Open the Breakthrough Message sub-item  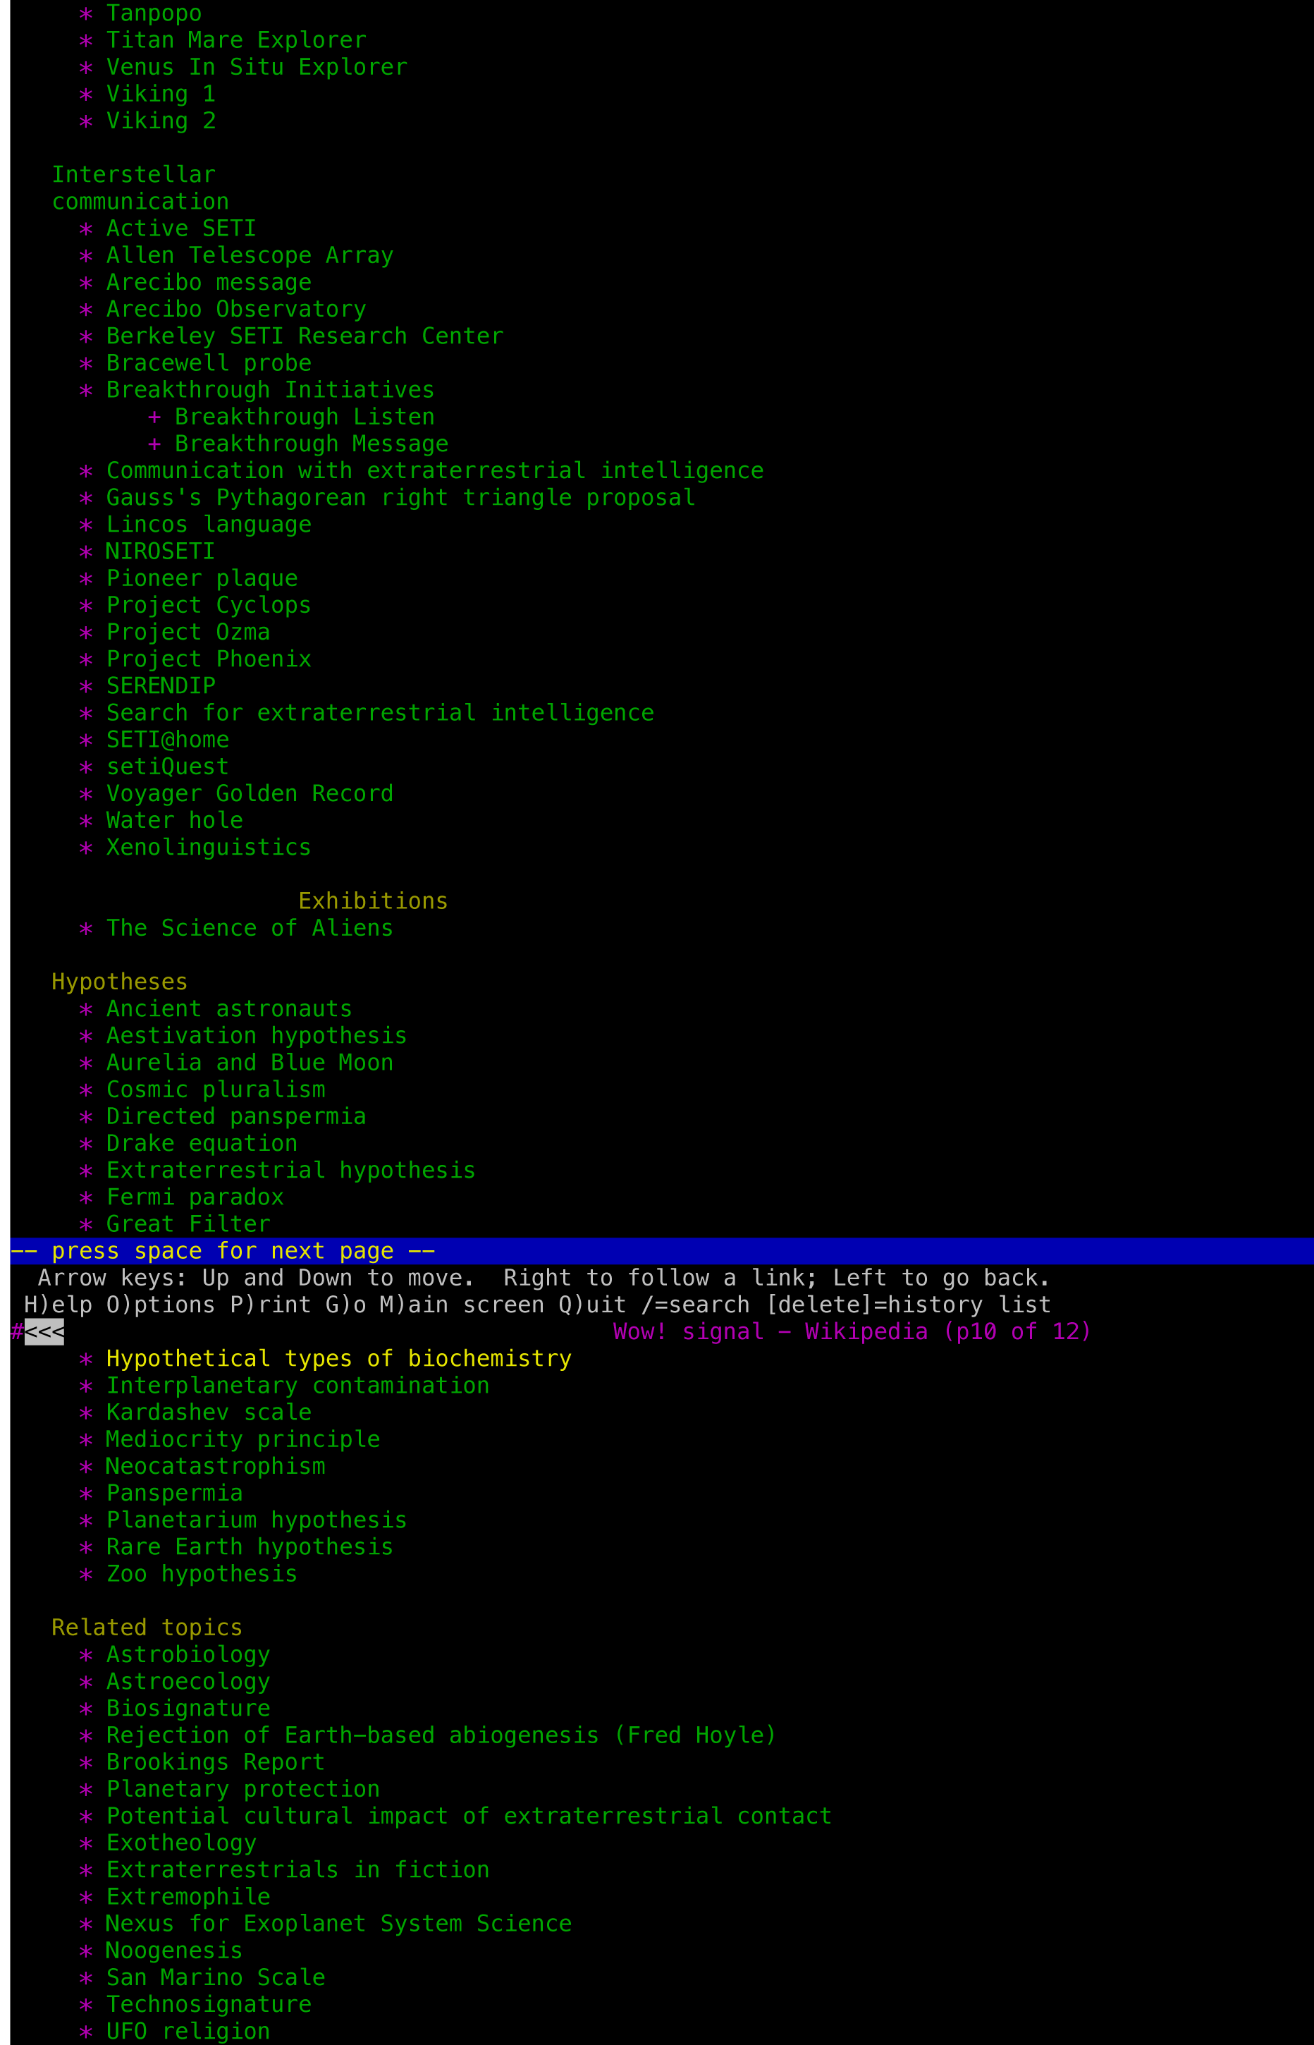[312, 443]
